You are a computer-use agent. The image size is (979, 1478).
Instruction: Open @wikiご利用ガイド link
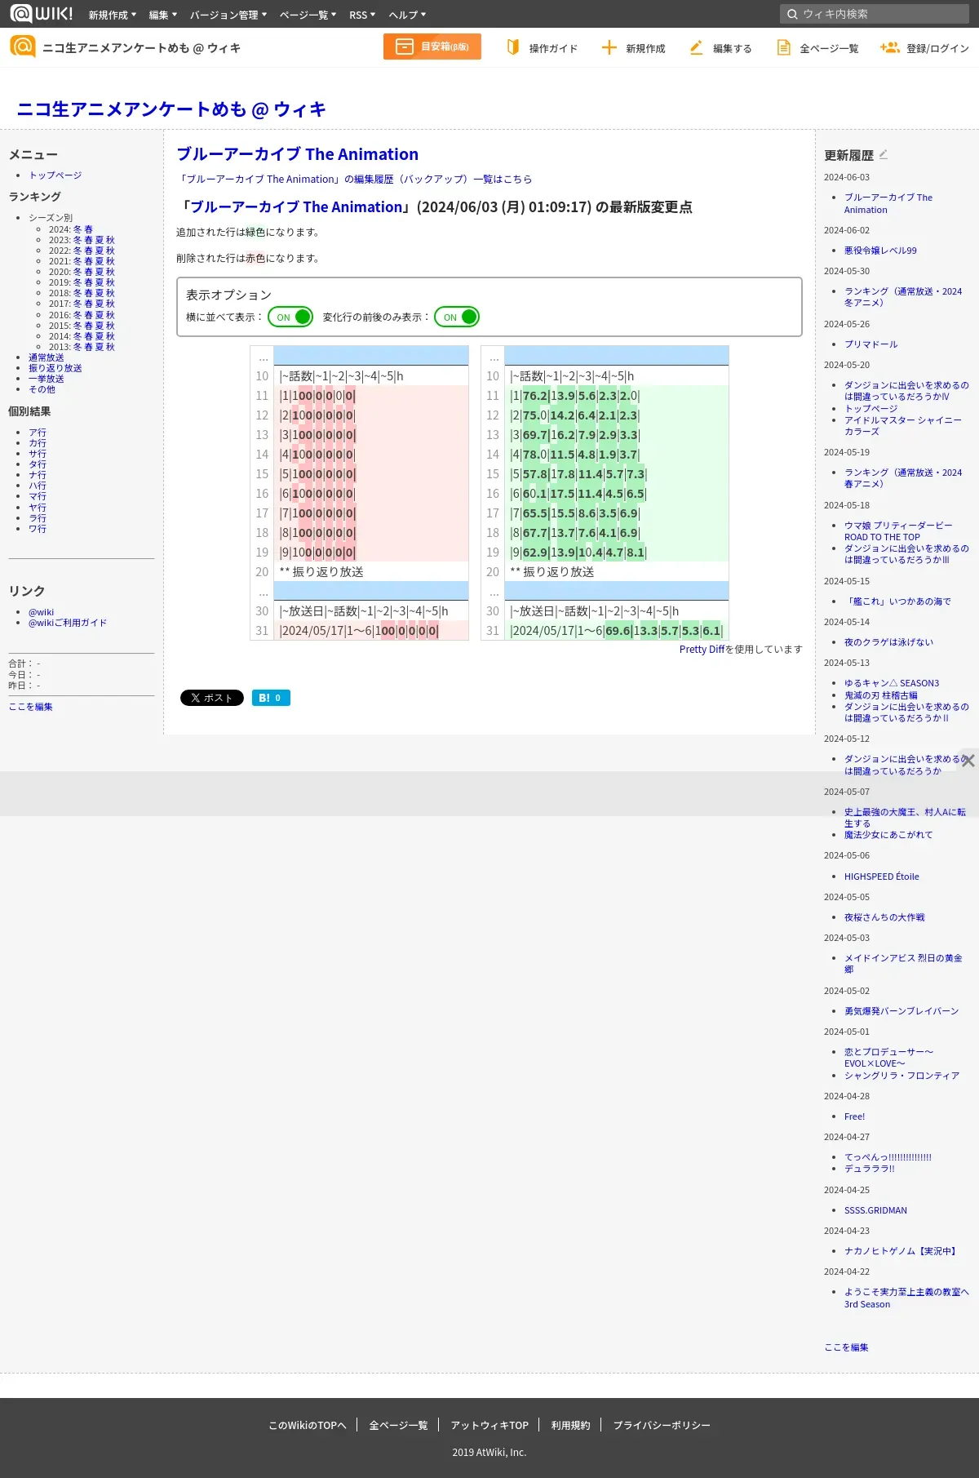[68, 623]
